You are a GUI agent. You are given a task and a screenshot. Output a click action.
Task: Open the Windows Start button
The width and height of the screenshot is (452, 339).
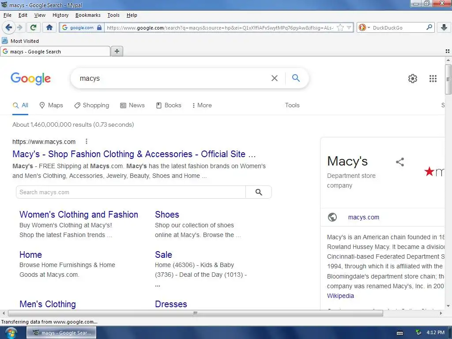(x=11, y=333)
